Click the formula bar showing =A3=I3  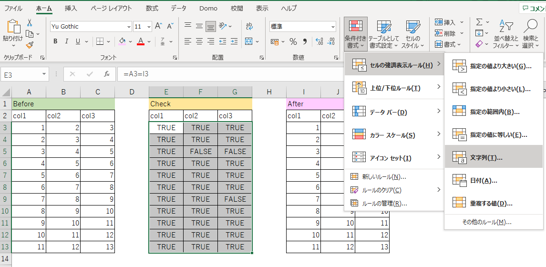tap(230, 74)
